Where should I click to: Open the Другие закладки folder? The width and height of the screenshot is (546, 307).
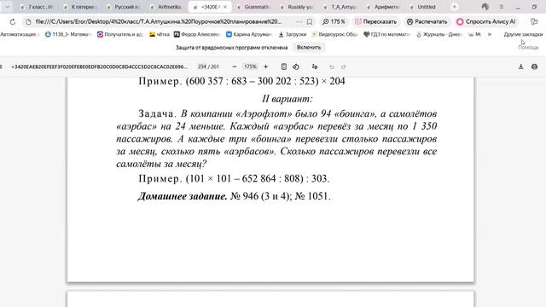coord(523,34)
